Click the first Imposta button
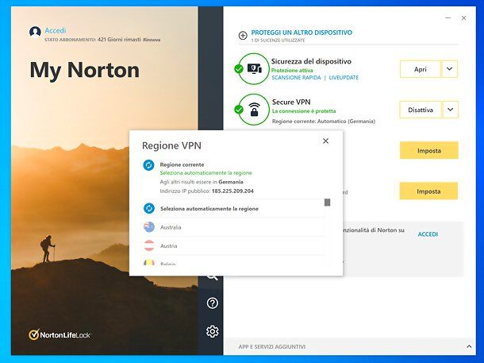Screen dimensions: 484x363 coord(428,150)
